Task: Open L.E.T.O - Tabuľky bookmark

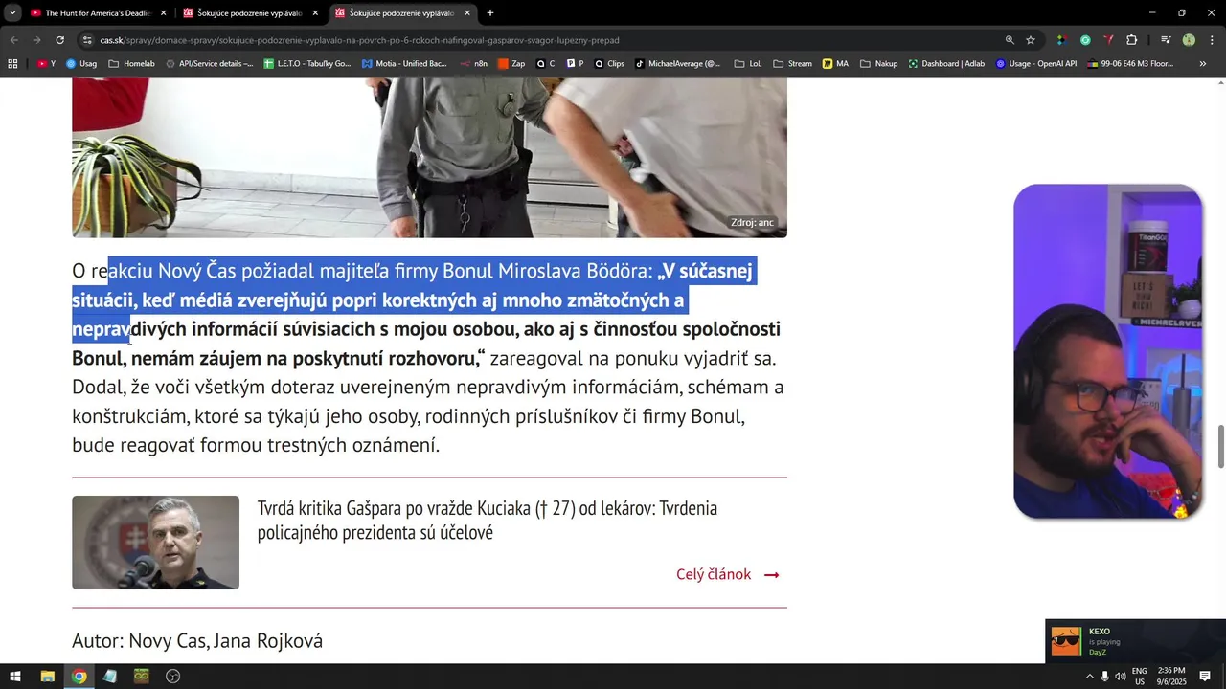Action: (307, 64)
